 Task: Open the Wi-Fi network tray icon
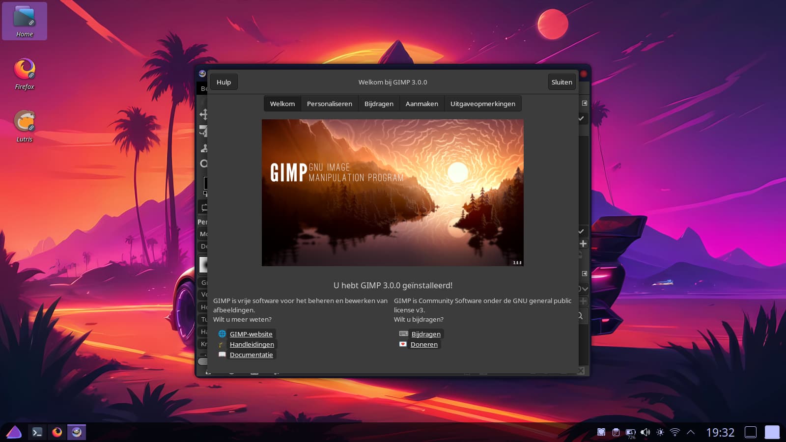(x=675, y=432)
